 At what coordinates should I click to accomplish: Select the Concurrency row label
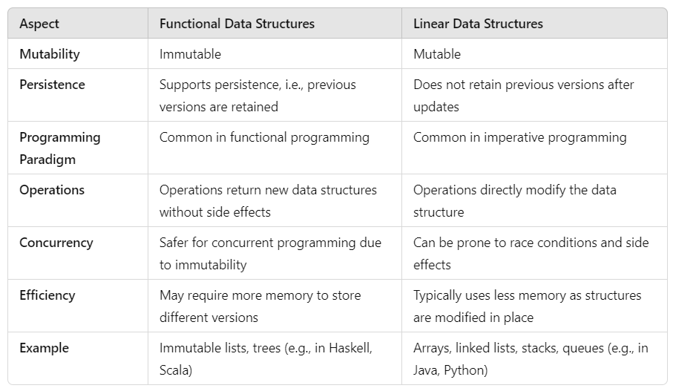click(56, 243)
